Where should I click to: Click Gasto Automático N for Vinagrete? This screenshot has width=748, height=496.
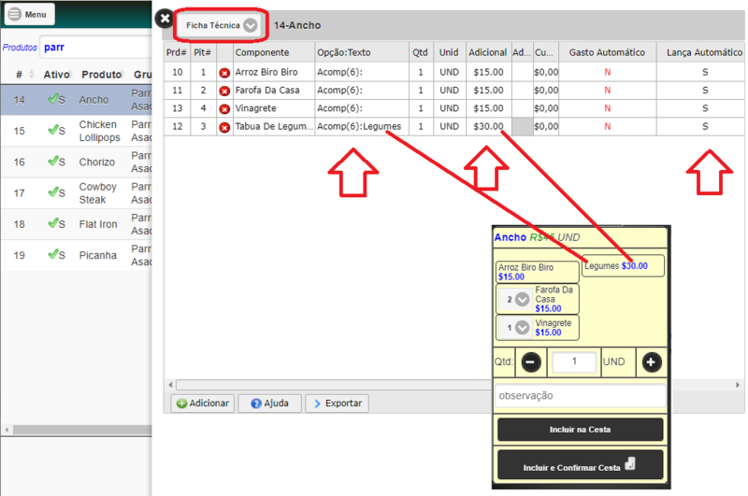[x=607, y=108]
